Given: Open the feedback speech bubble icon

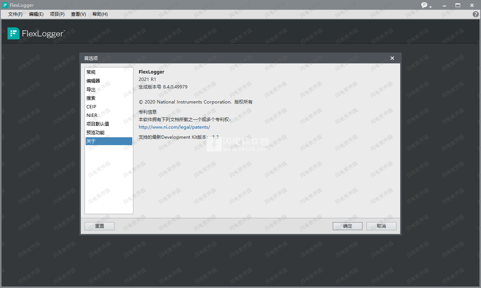Looking at the screenshot, I should [424, 5].
